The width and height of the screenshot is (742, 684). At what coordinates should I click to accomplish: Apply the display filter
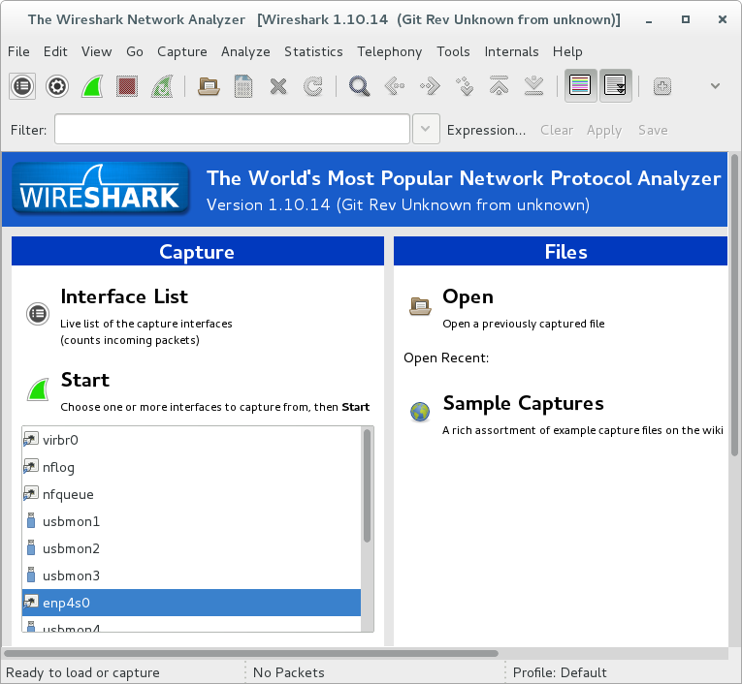coord(604,130)
